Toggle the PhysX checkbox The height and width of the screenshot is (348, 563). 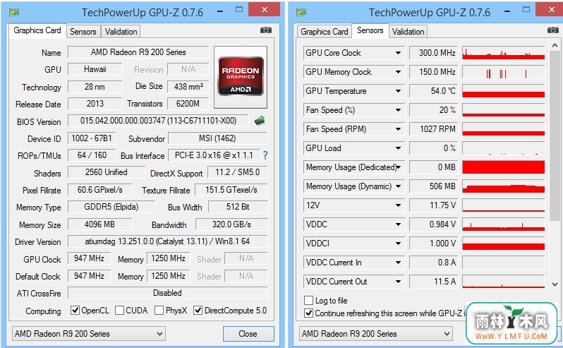coord(159,310)
